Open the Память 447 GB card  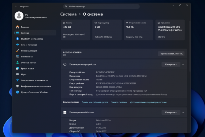(75, 30)
